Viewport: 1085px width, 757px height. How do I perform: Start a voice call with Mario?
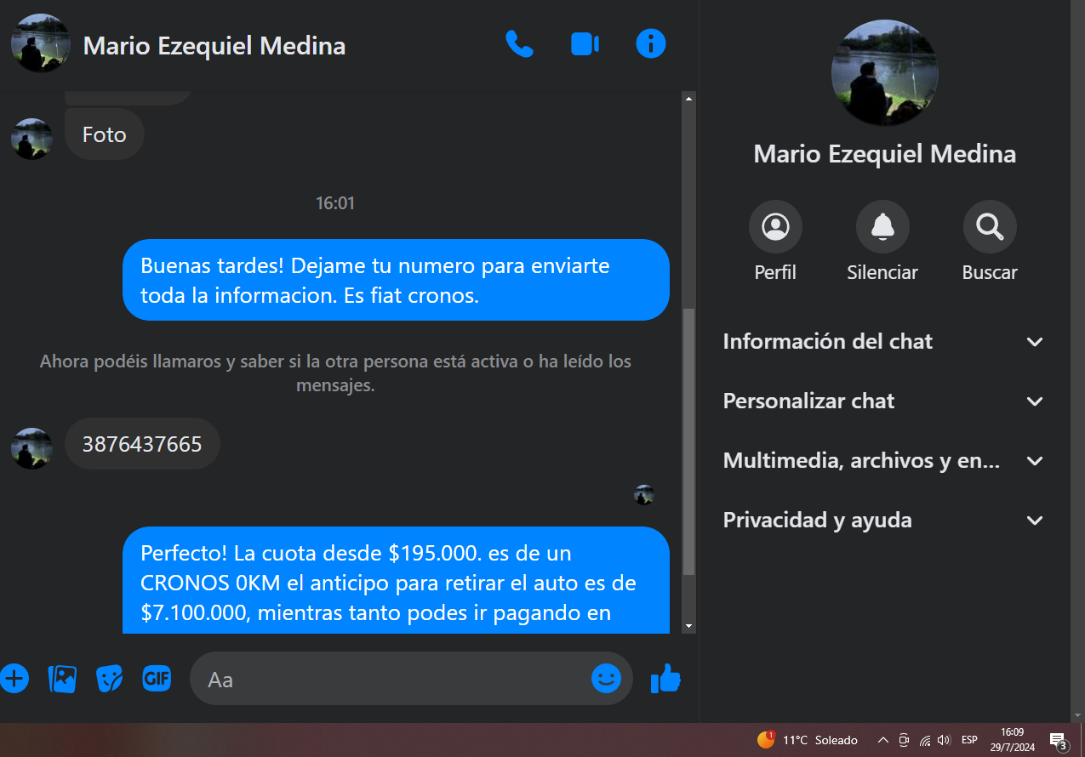(518, 43)
